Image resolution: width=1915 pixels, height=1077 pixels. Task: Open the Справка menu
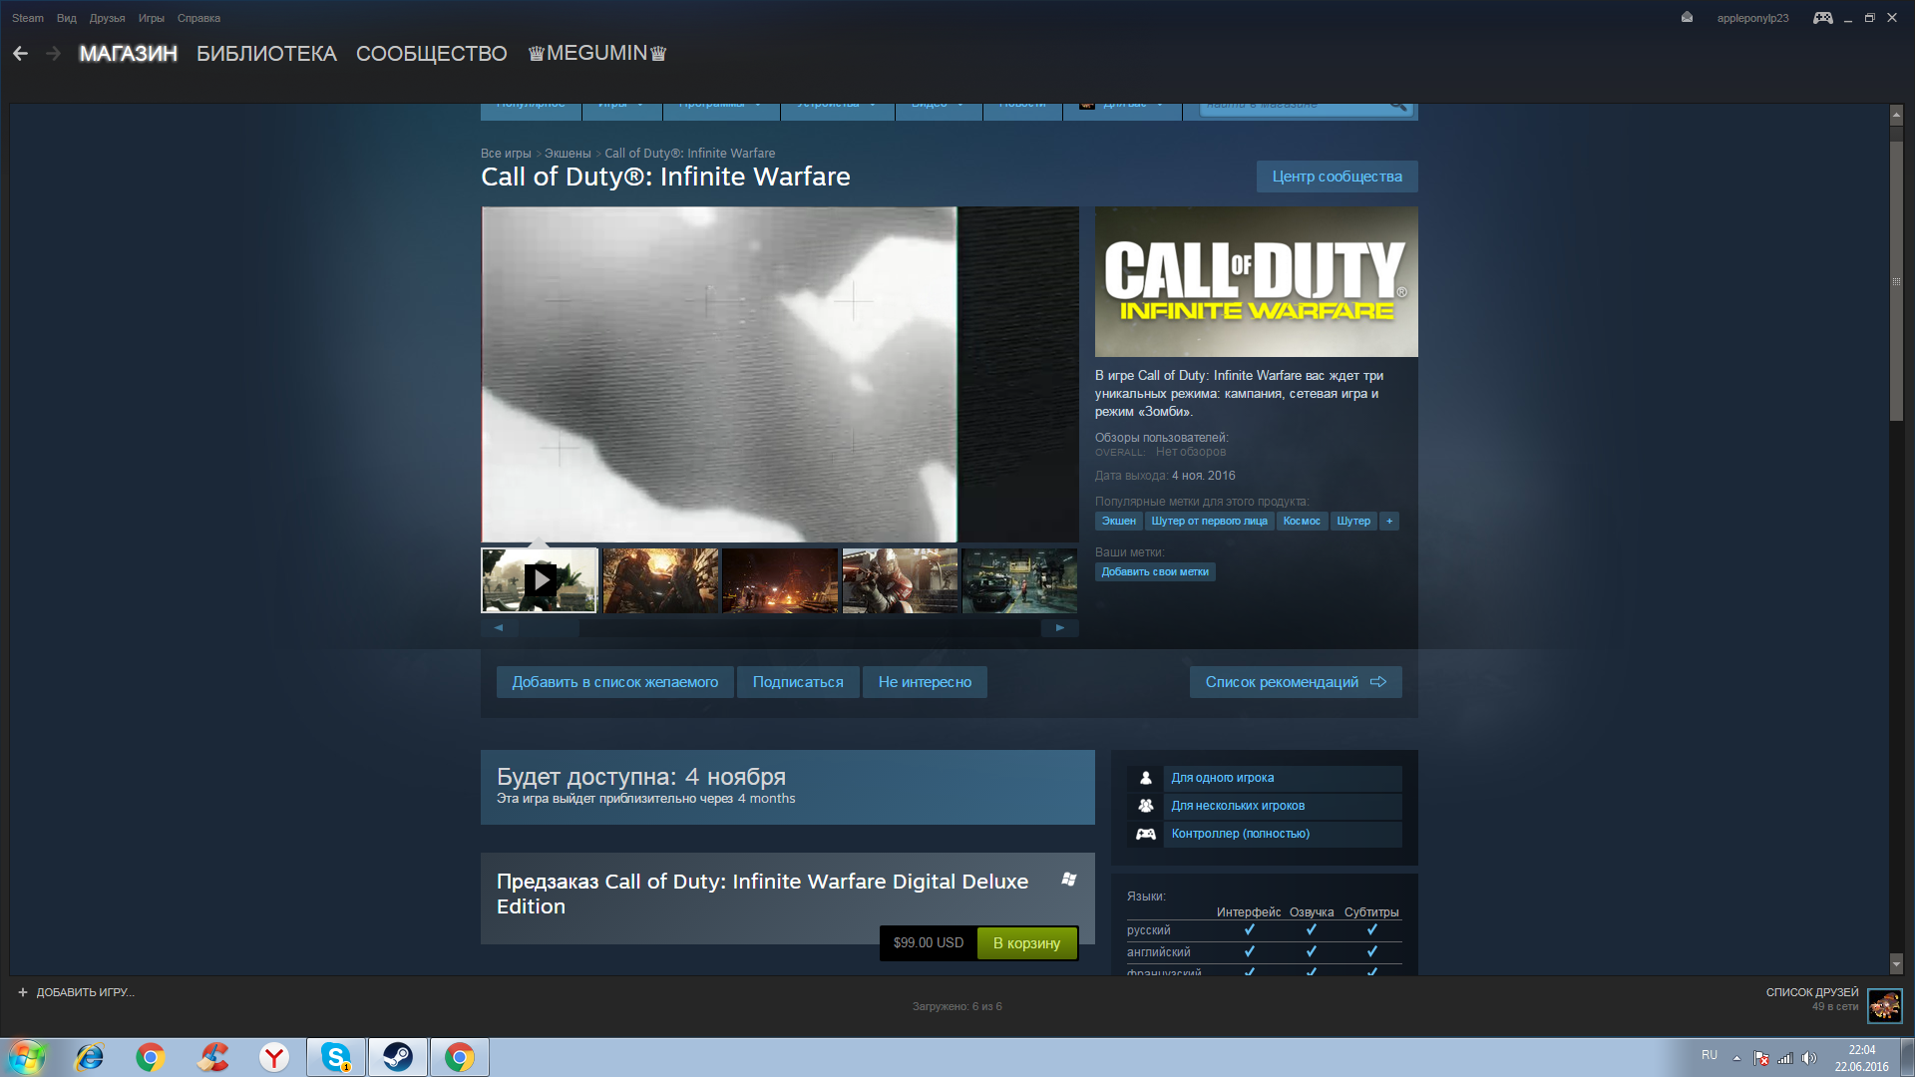point(198,18)
